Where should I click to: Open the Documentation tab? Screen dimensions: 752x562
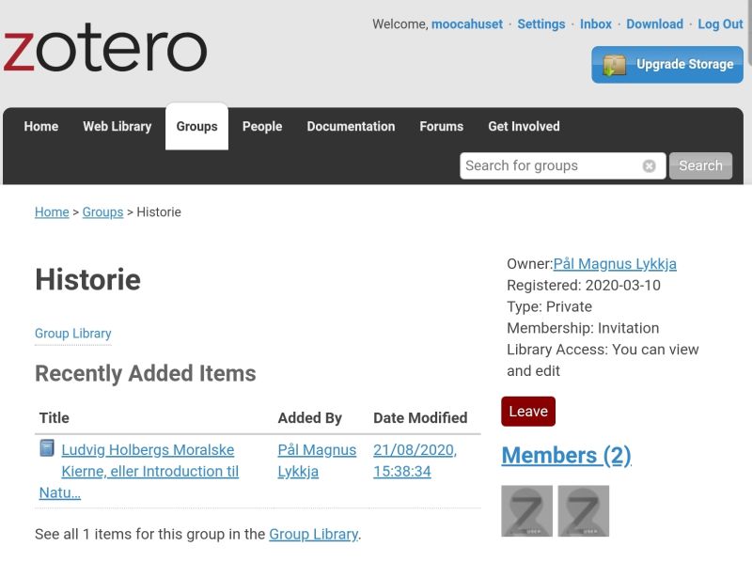[x=351, y=126]
